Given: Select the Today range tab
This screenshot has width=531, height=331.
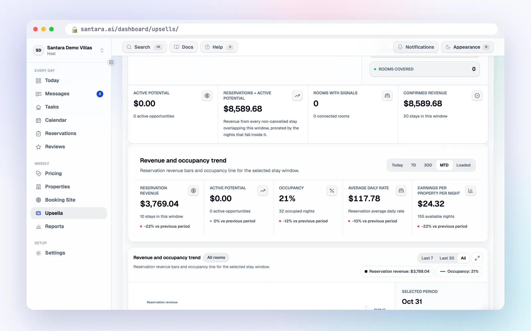Looking at the screenshot, I should point(397,165).
